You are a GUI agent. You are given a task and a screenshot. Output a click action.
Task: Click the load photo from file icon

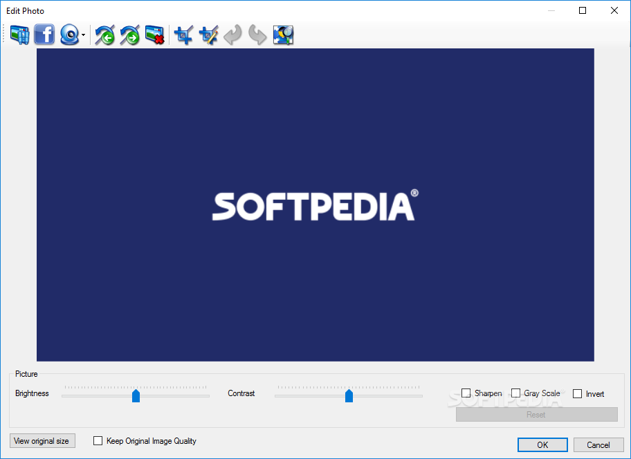19,35
